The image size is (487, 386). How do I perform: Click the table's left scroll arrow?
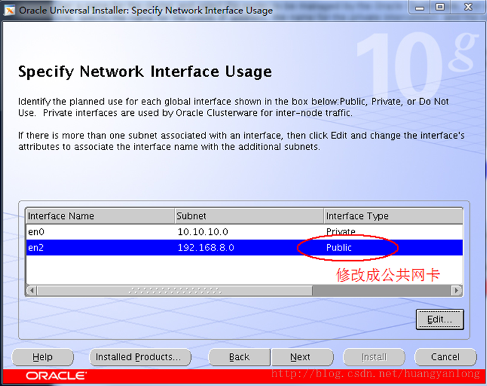coord(32,290)
